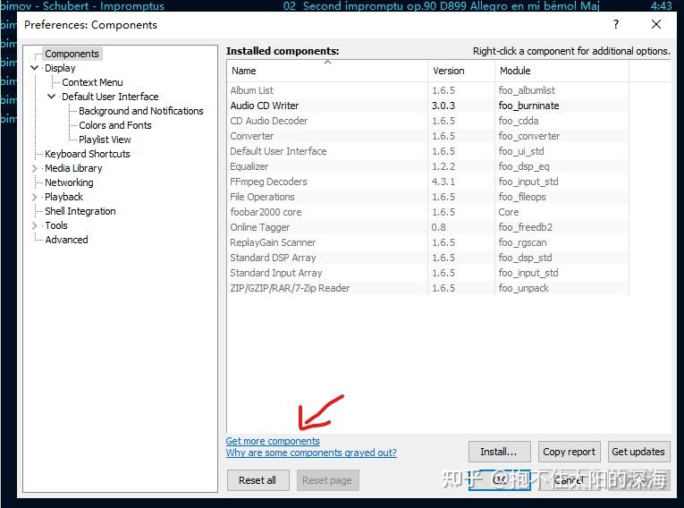Select Media Library in tree

click(x=73, y=168)
